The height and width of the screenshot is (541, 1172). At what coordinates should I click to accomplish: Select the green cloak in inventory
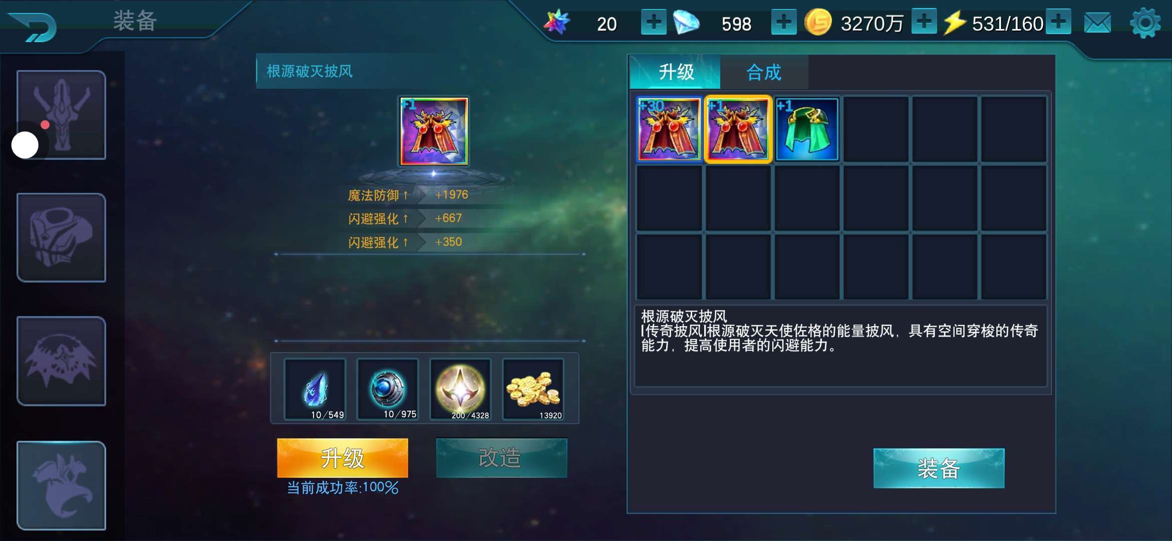click(x=807, y=129)
